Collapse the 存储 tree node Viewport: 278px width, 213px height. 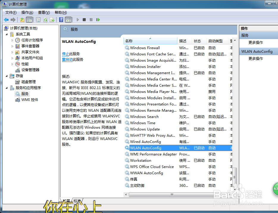[7, 76]
